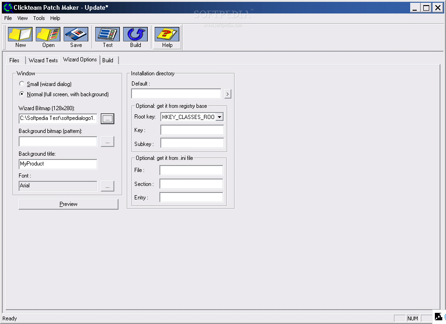Browse for the Wizard Bitmap file
Viewport: 446px width, 324px height.
tap(107, 119)
